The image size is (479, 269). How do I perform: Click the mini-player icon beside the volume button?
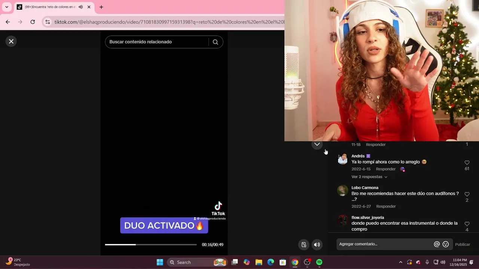point(304,245)
